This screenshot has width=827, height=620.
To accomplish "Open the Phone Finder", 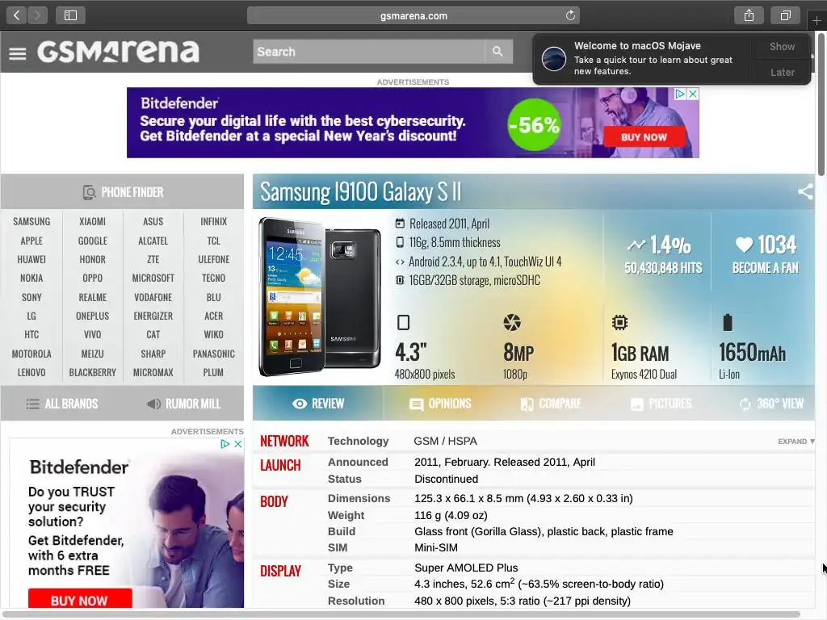I will click(x=123, y=192).
